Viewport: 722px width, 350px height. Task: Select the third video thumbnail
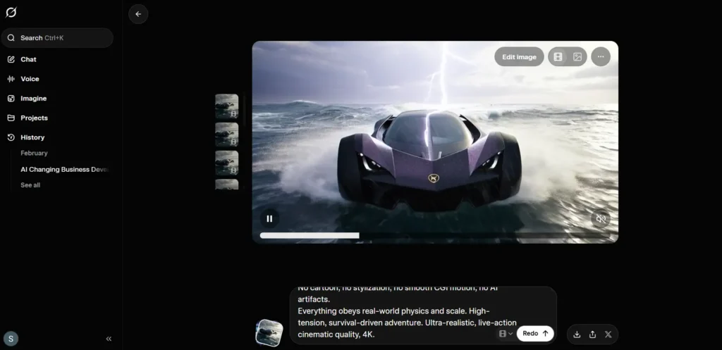[x=226, y=163]
